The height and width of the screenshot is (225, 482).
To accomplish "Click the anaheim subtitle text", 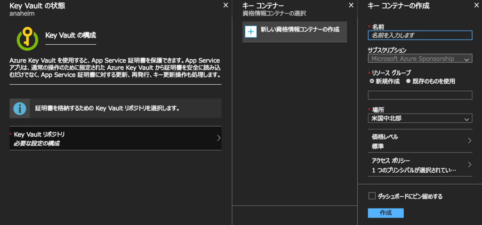I will [22, 14].
